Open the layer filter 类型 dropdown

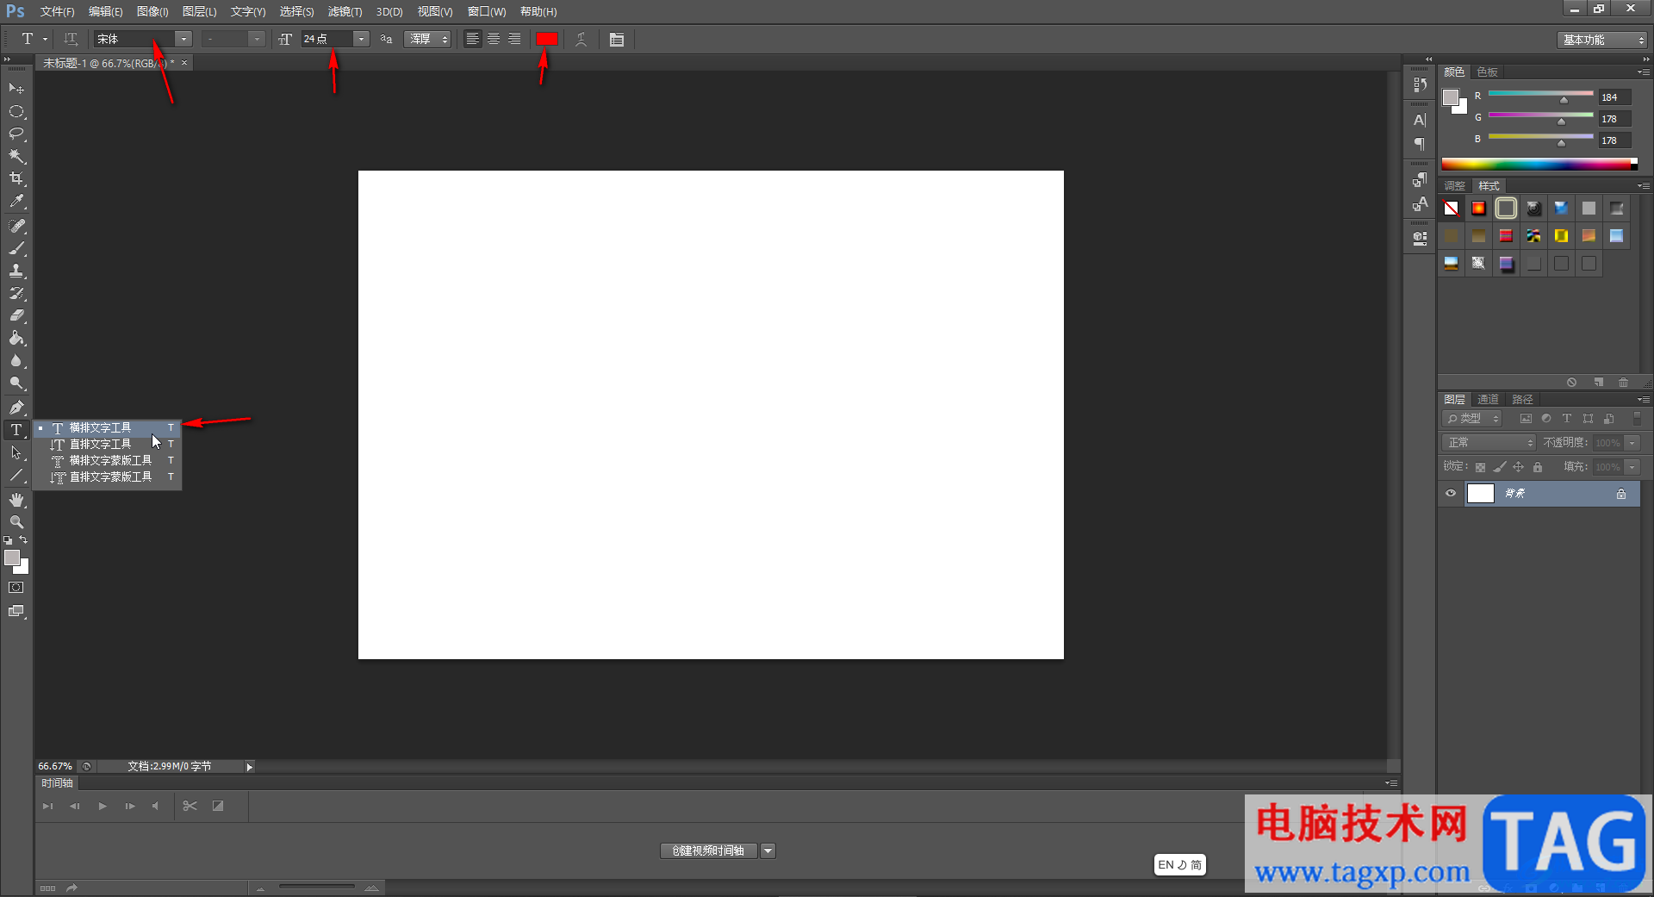click(x=1472, y=419)
